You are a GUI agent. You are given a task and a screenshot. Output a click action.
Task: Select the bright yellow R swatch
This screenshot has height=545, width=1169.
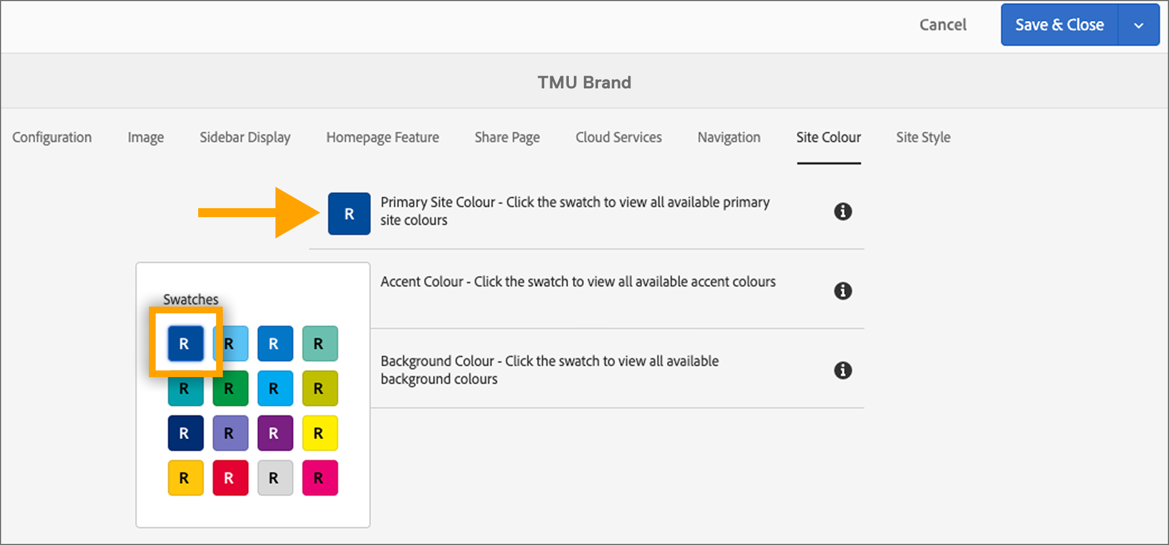tap(319, 433)
